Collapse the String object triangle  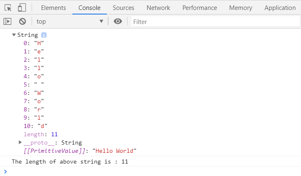click(x=14, y=35)
